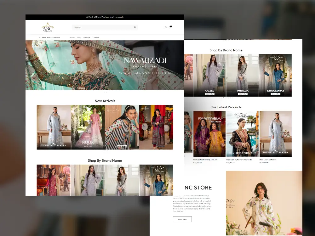Click the hamburger icon beside Shop By Categories

39,37
